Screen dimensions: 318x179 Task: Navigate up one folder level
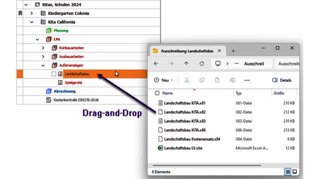[x=186, y=64]
